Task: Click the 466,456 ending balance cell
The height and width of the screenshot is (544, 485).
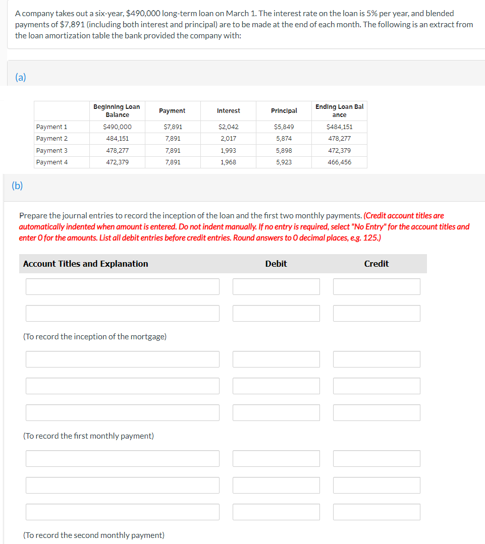Action: pyautogui.click(x=340, y=162)
